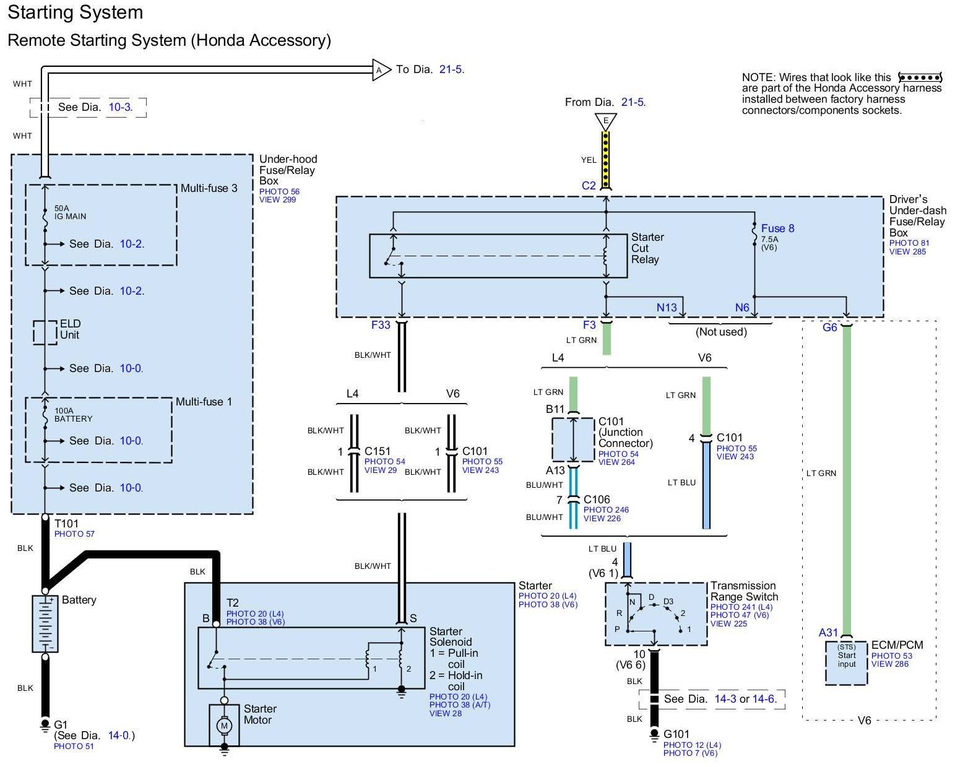Open the 10-3 diagram reference link
The width and height of the screenshot is (955, 767).
click(x=120, y=107)
